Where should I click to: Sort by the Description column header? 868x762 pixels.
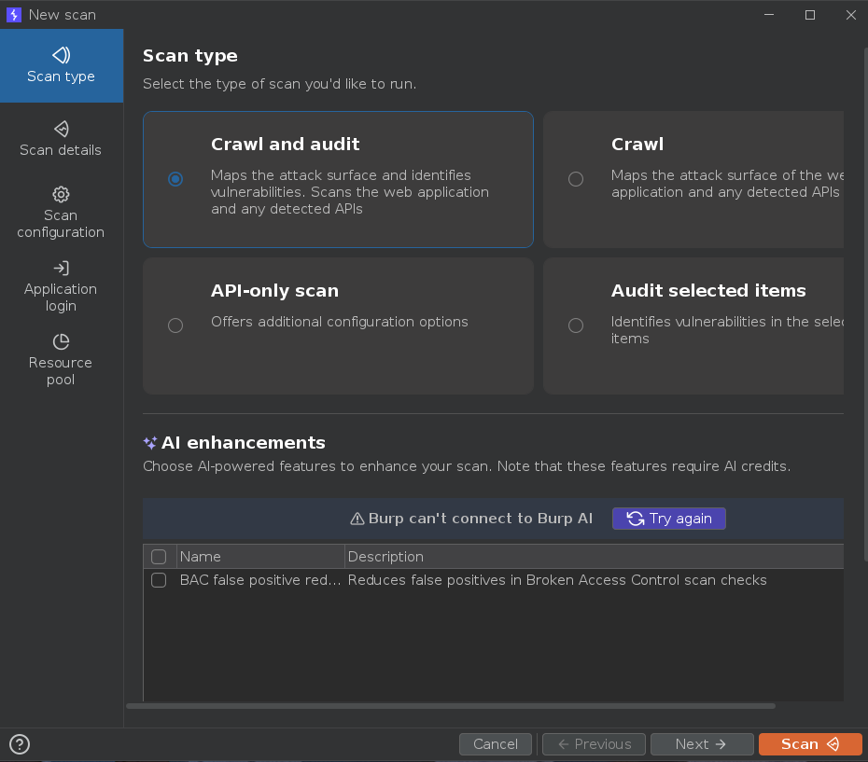click(x=385, y=557)
